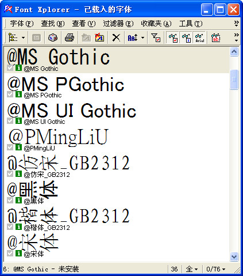Click the vertical scrollbar thumb

click(x=234, y=80)
